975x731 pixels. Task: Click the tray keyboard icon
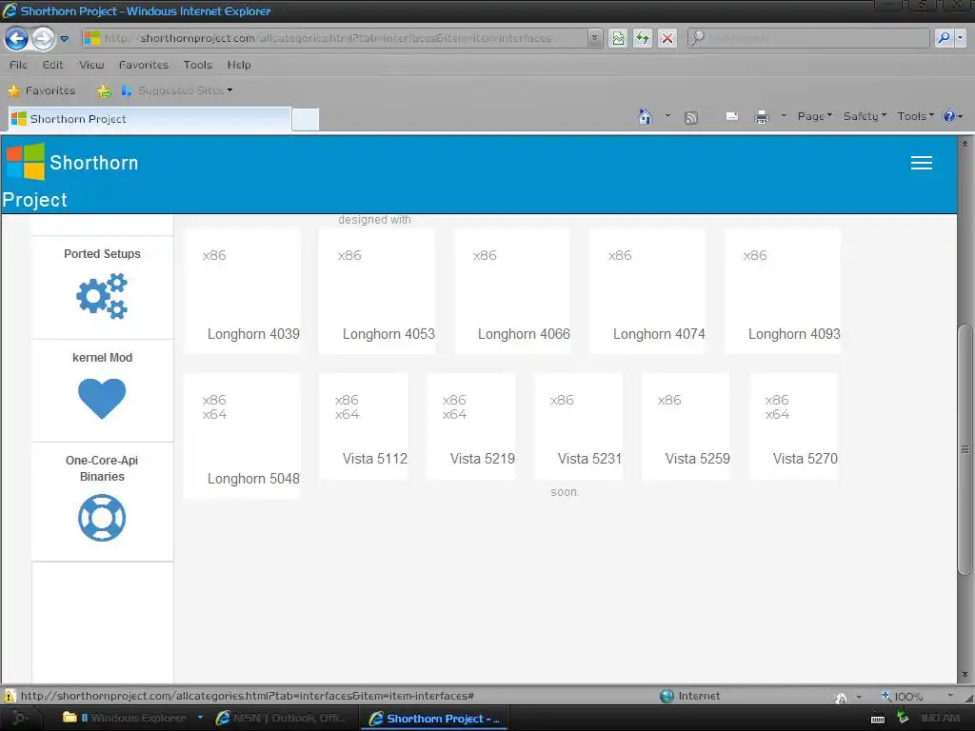(x=877, y=720)
